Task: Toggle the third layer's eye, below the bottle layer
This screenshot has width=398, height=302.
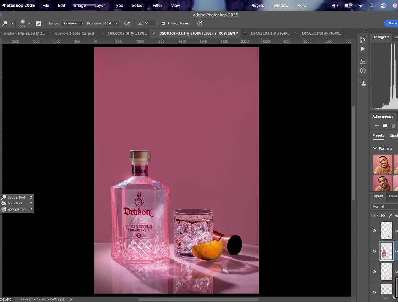Action: tap(374, 272)
